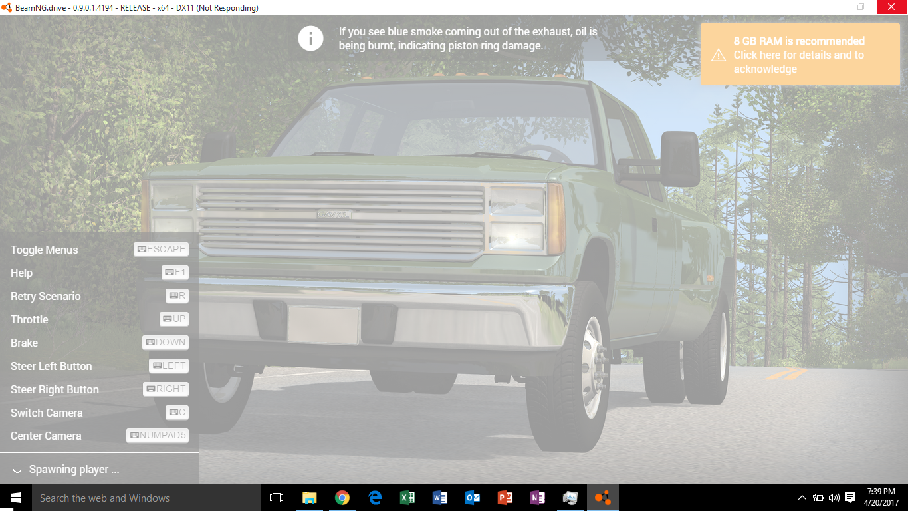Click the ESCAPE key badge for Toggle Menus
This screenshot has width=908, height=511.
coord(162,250)
